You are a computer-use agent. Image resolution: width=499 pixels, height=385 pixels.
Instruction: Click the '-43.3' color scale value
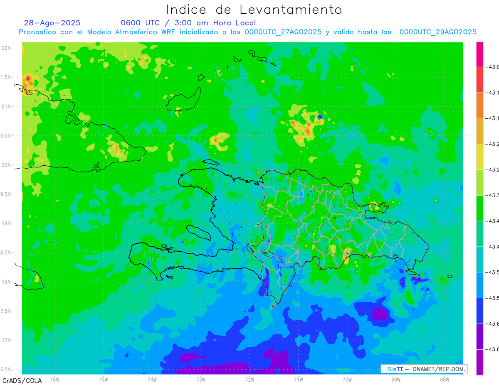[493, 195]
